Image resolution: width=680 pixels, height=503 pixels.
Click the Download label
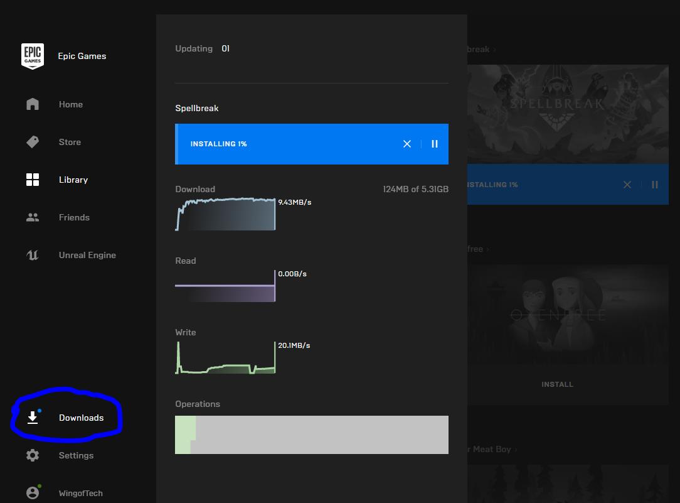(x=195, y=189)
